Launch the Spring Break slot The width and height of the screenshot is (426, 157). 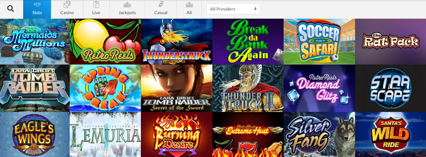(x=105, y=88)
